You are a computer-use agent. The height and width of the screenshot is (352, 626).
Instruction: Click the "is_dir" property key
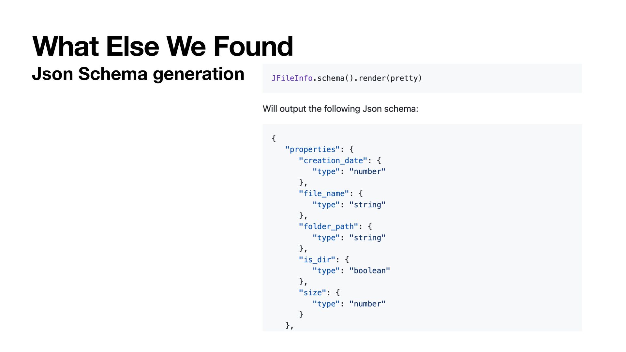[317, 259]
